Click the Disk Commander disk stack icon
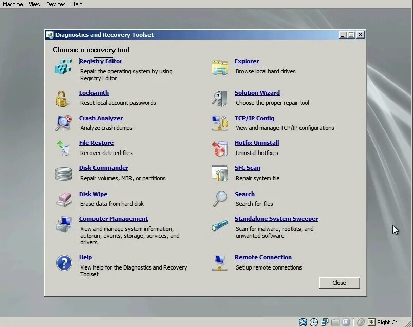Viewport: 413px width, 327px height. click(x=64, y=174)
